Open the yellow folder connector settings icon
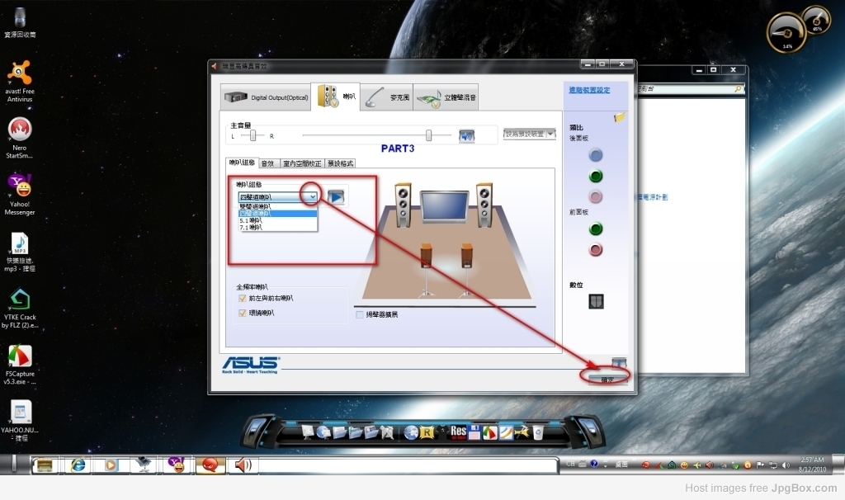 [x=619, y=117]
